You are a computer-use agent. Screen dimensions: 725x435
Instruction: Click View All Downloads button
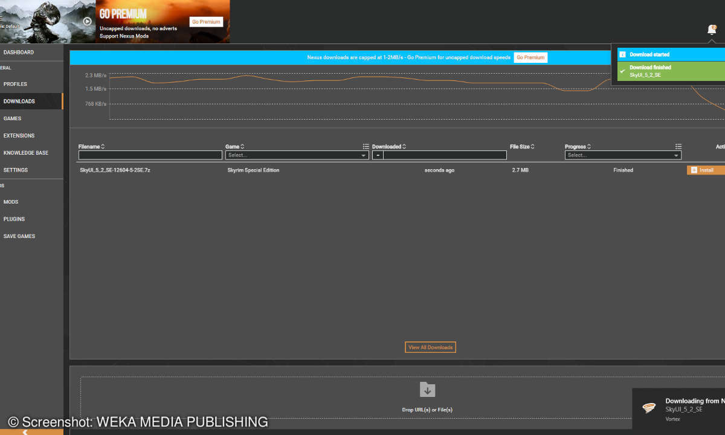click(430, 347)
